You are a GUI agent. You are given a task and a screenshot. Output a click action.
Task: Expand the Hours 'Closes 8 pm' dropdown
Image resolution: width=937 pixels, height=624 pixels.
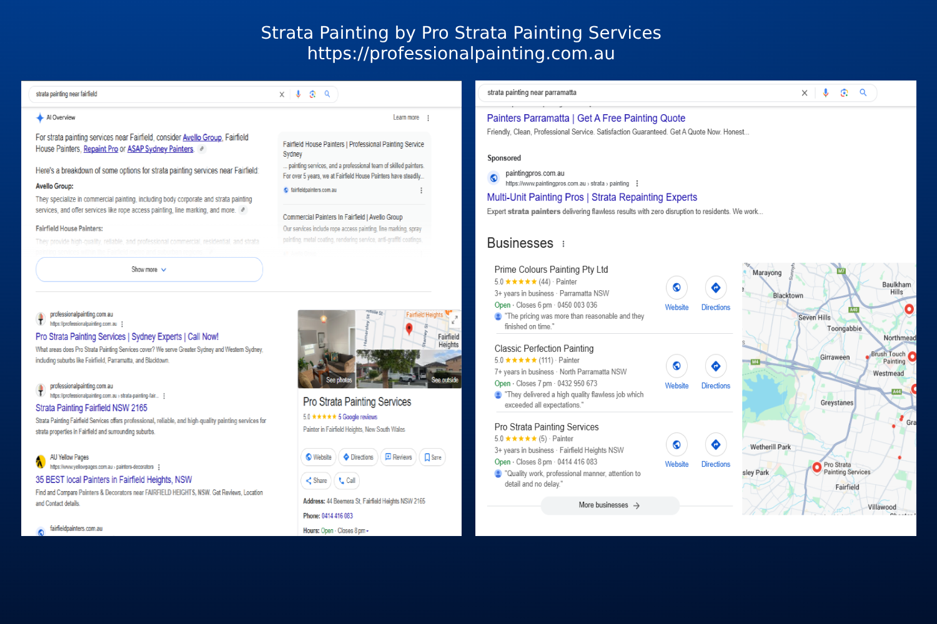pos(353,531)
